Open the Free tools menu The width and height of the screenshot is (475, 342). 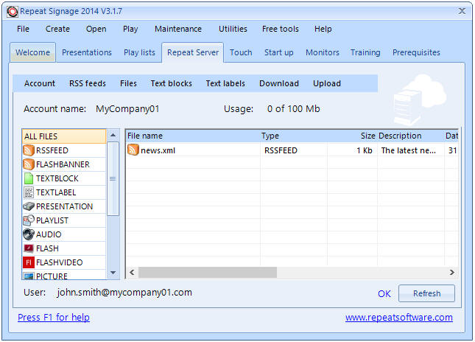pos(281,29)
